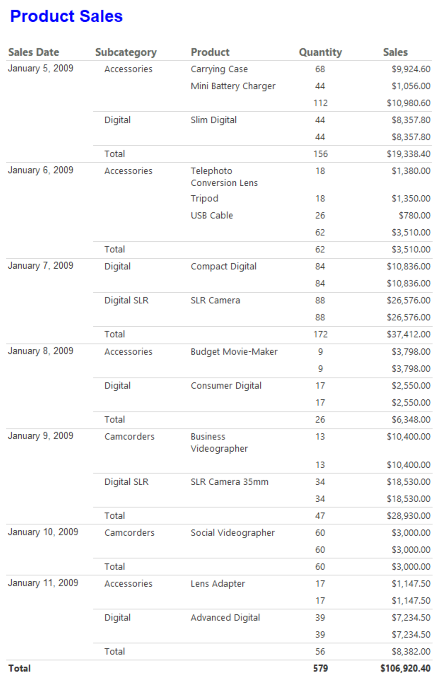Click the Quantity column header
The height and width of the screenshot is (678, 439).
coord(320,52)
